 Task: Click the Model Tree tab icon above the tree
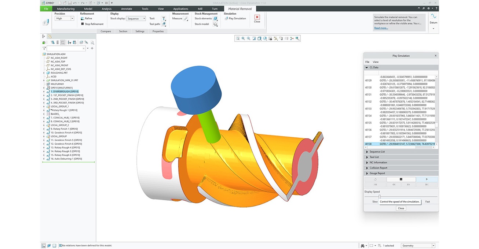tap(44, 36)
